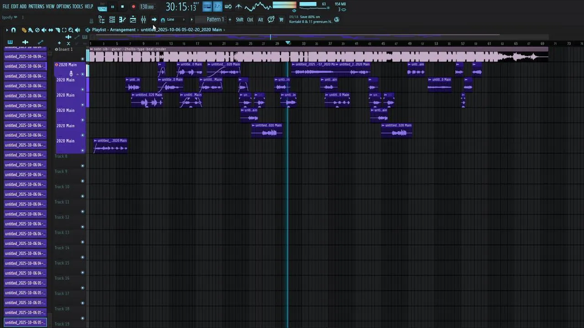Select the Draw pencil tool
Screen dimensions: 584x328
click(x=24, y=30)
